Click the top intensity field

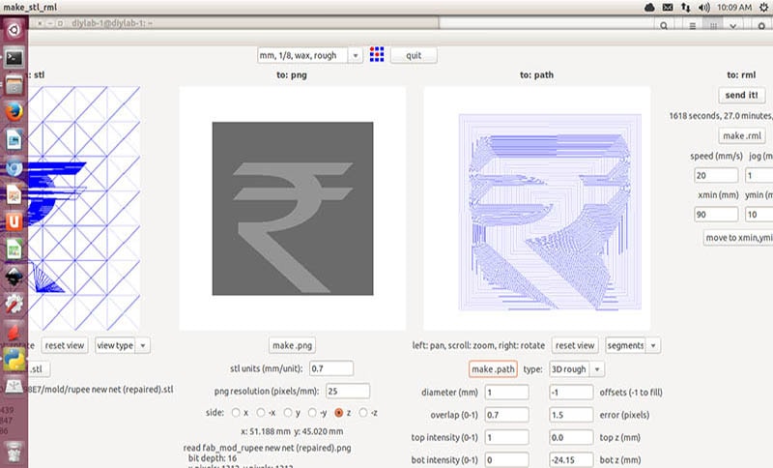click(506, 437)
